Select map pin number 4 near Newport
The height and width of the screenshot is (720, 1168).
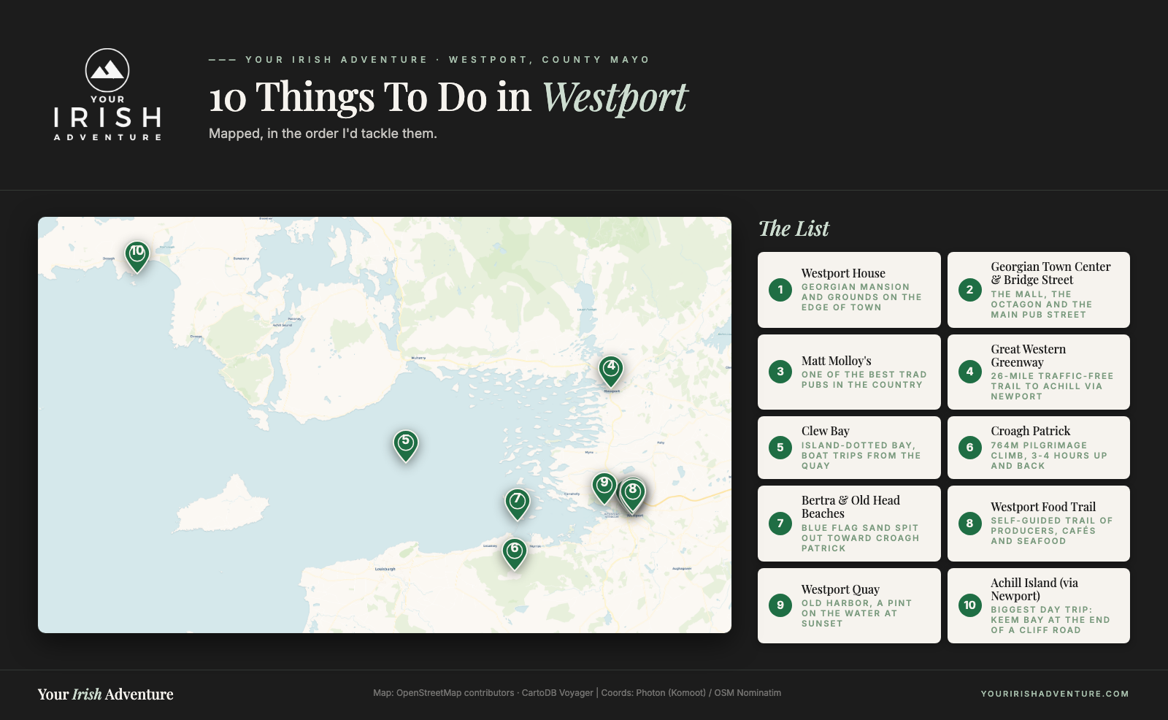611,371
